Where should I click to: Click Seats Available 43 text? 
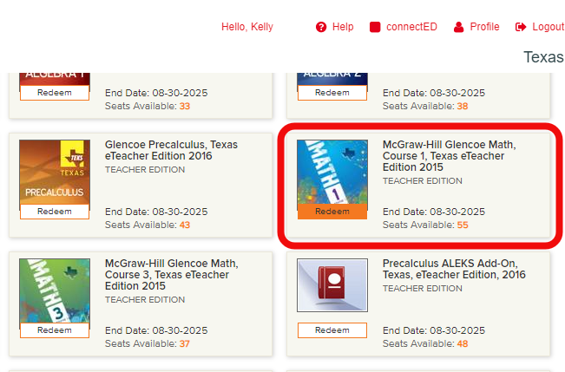(x=148, y=225)
